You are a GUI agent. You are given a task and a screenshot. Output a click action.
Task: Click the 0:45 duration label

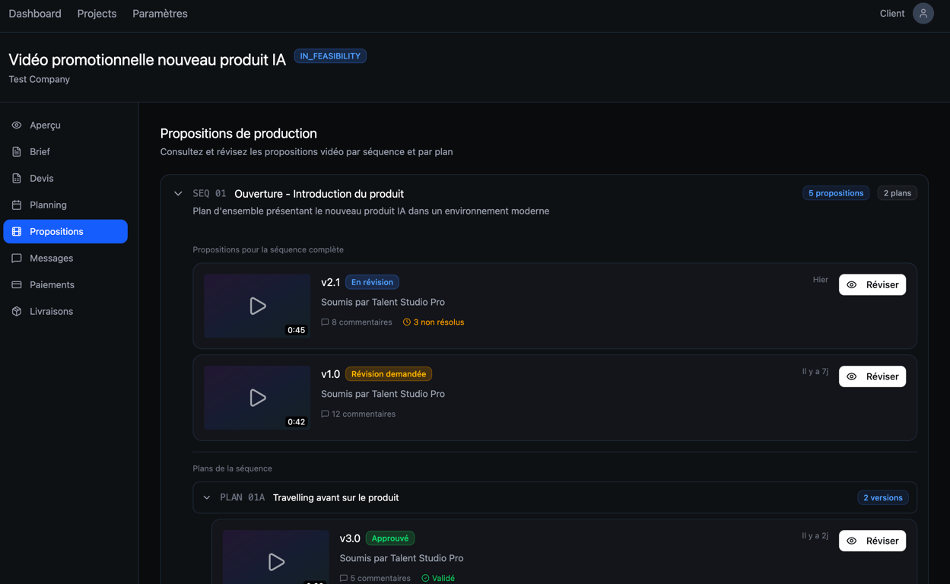297,330
